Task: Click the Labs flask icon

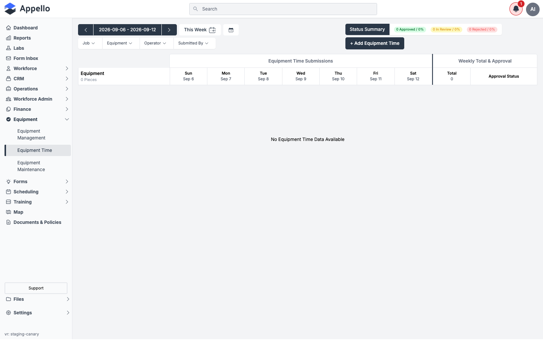Action: click(8, 48)
